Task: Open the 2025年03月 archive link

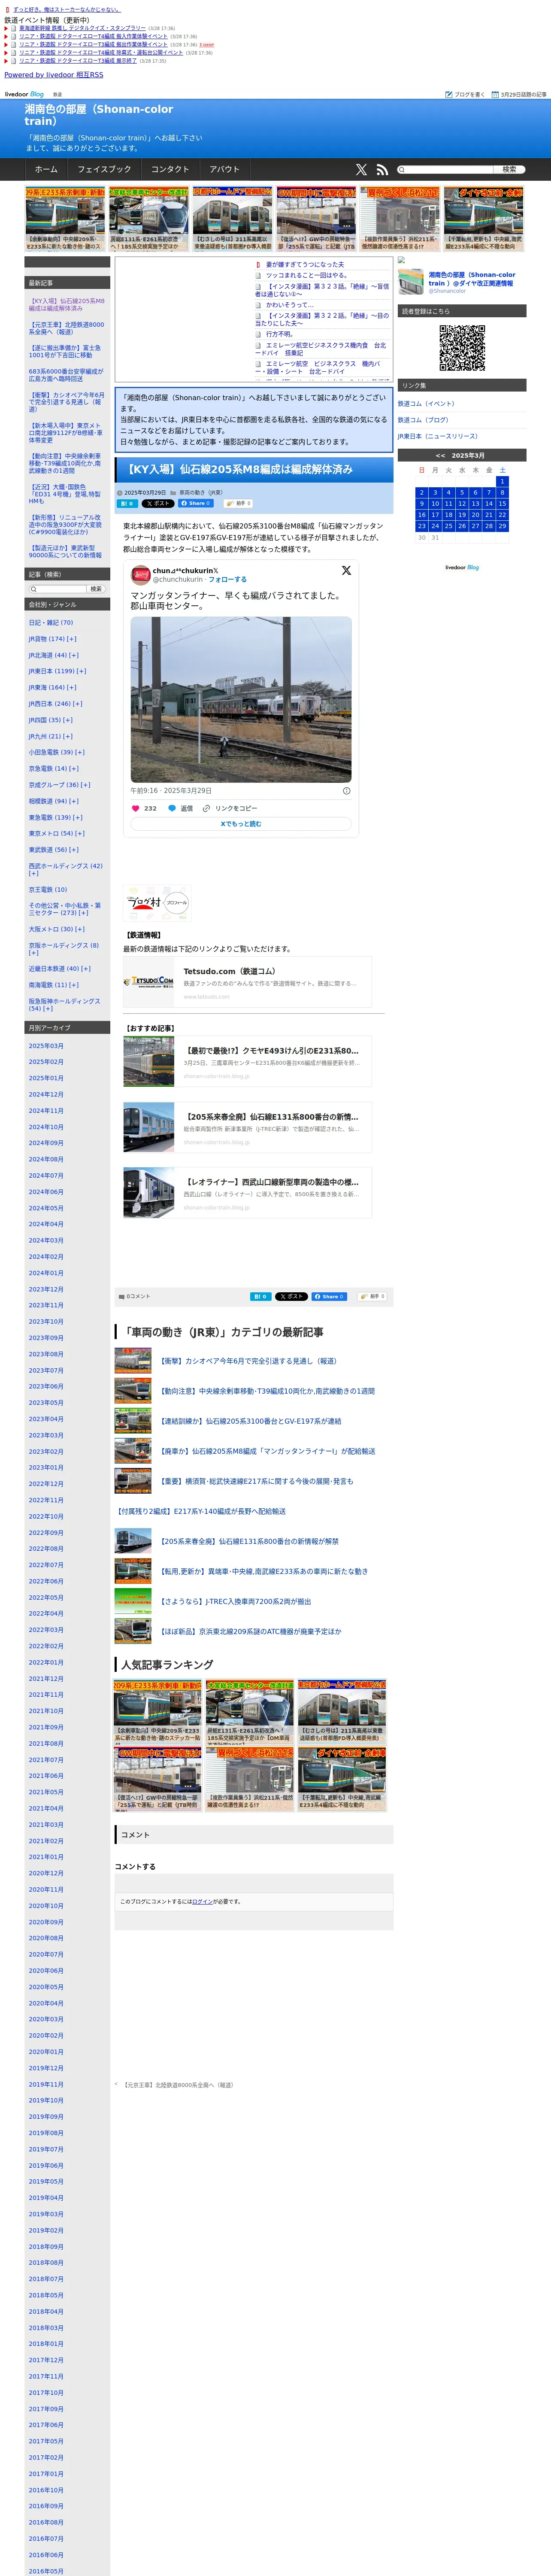Action: coord(46,1046)
